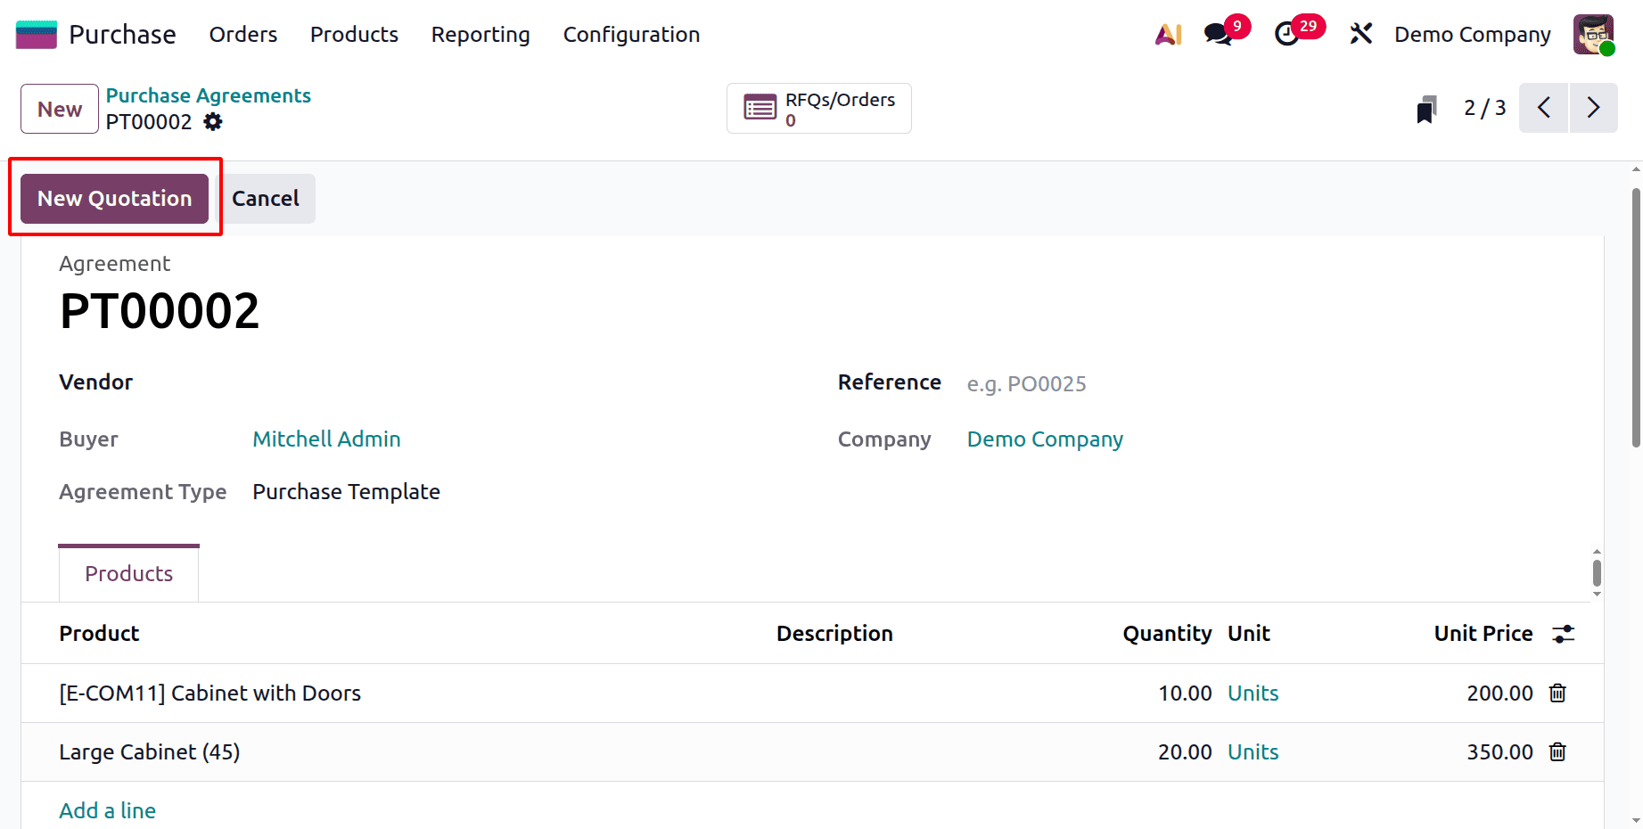Switch to the Products tab
1643x829 pixels.
tap(128, 573)
